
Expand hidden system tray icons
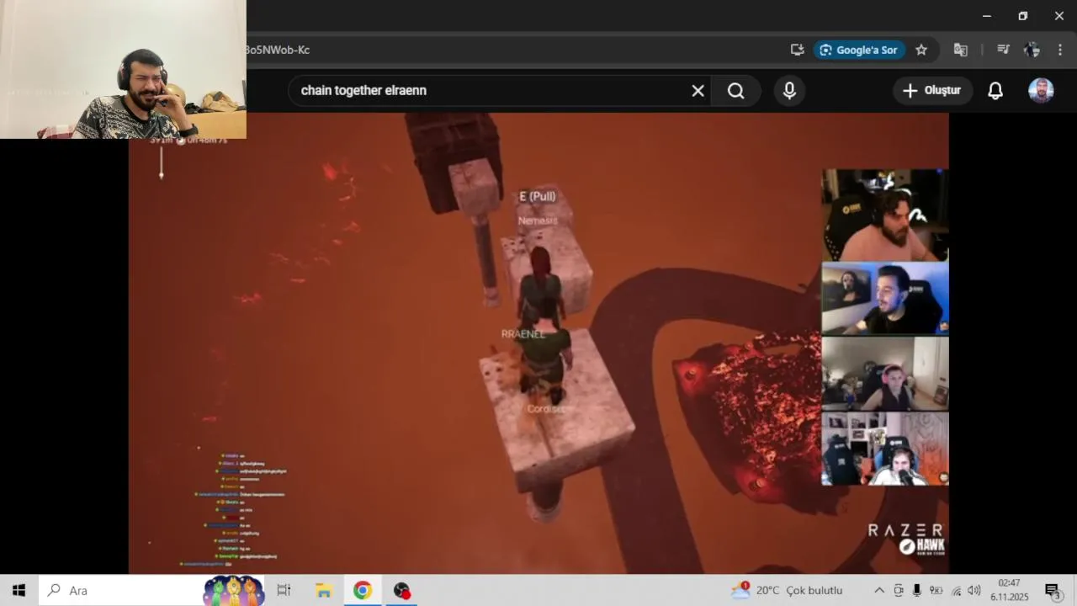tap(879, 590)
